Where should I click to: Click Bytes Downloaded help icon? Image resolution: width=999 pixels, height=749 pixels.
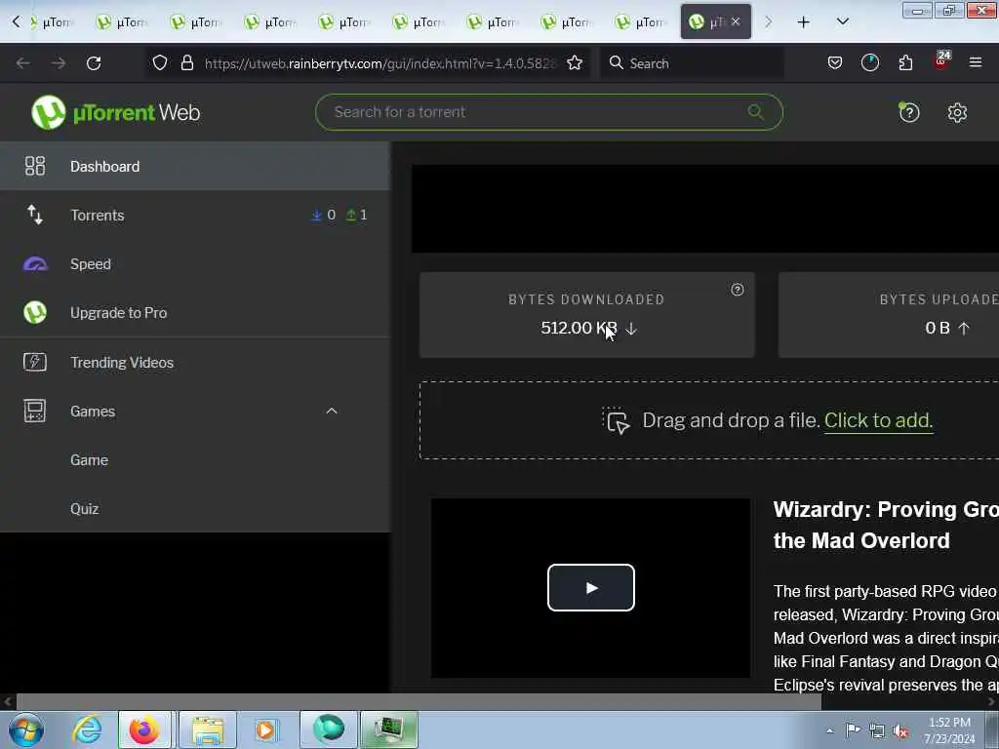pyautogui.click(x=738, y=290)
